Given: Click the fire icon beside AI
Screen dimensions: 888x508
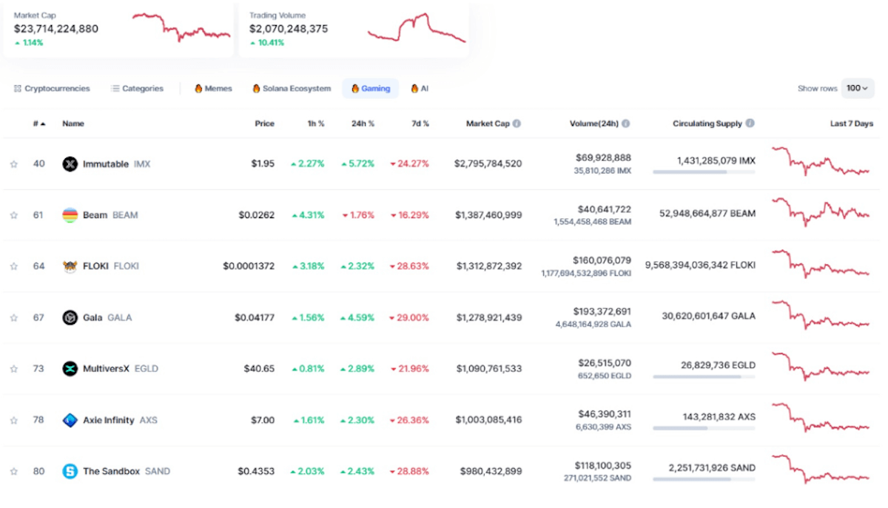Looking at the screenshot, I should (414, 89).
